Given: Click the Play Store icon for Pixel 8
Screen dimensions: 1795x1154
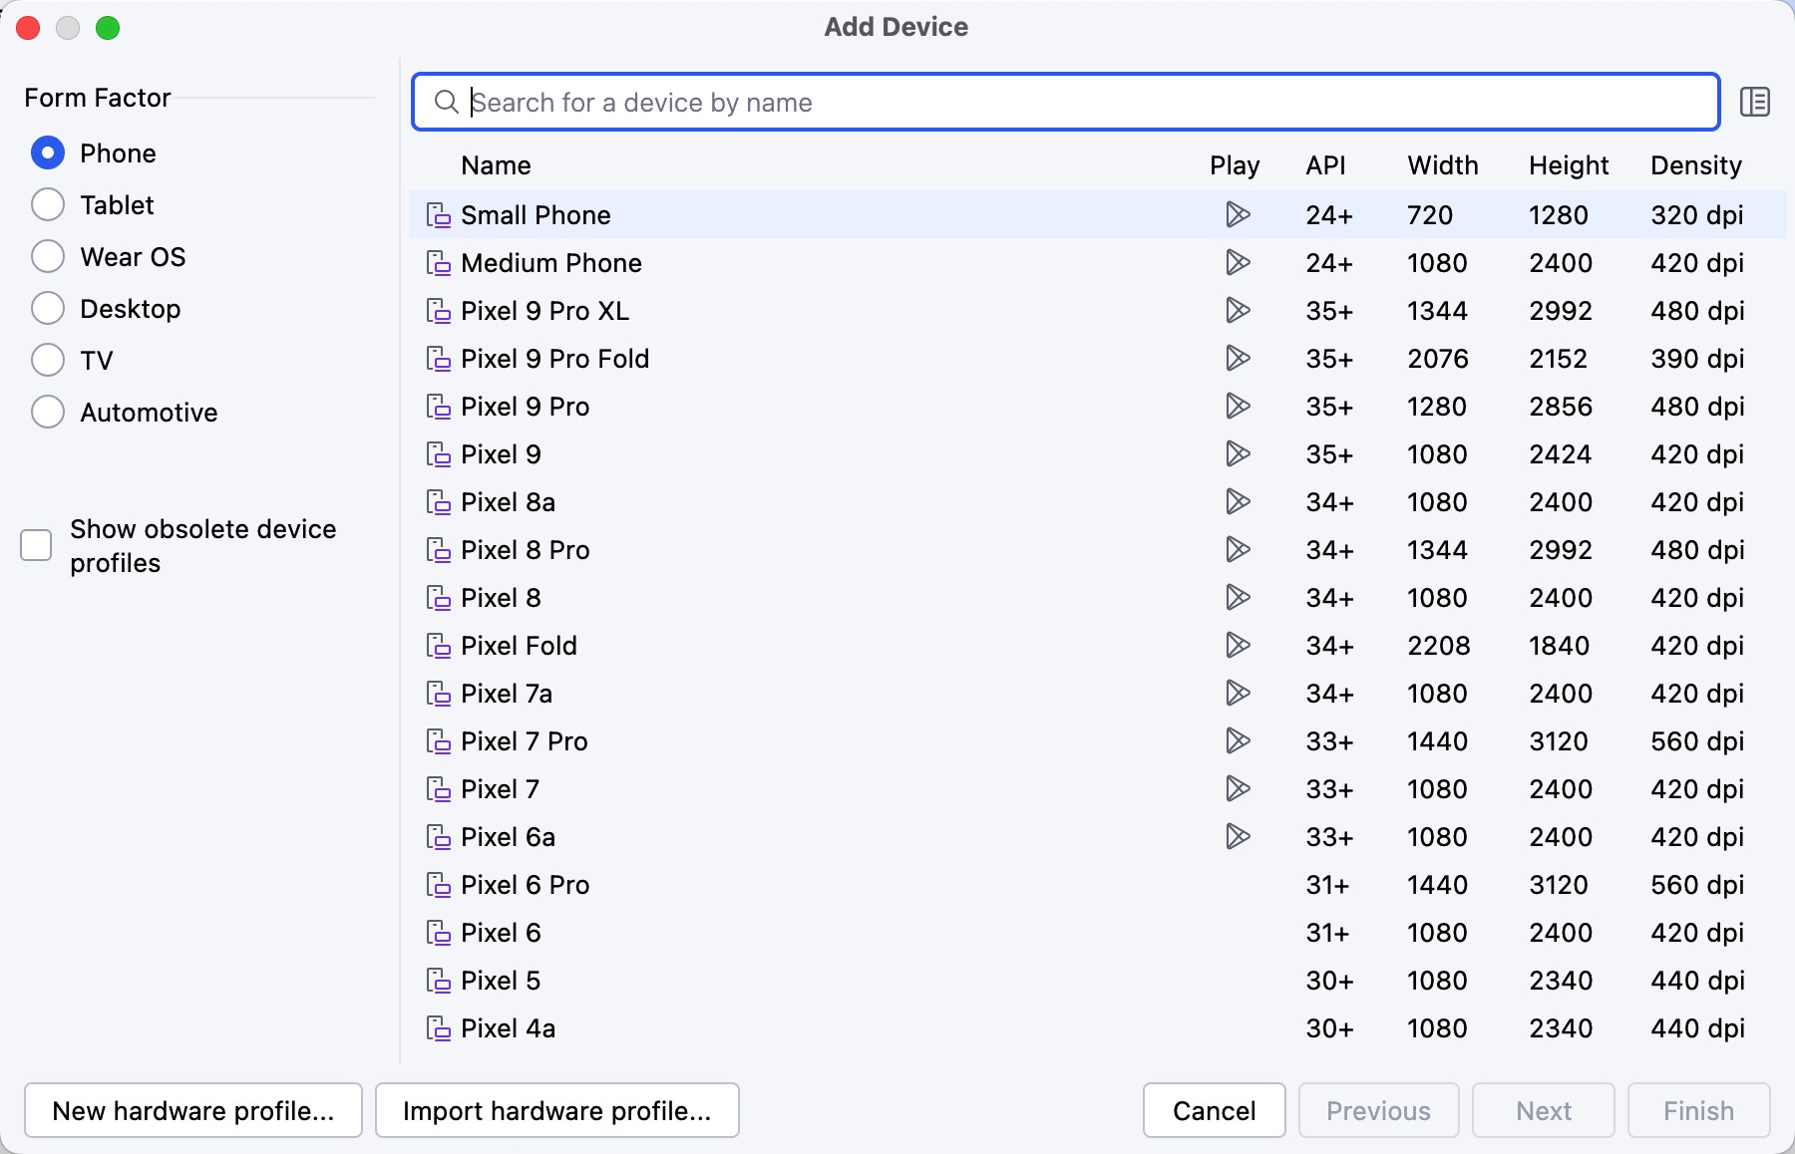Looking at the screenshot, I should [1238, 597].
